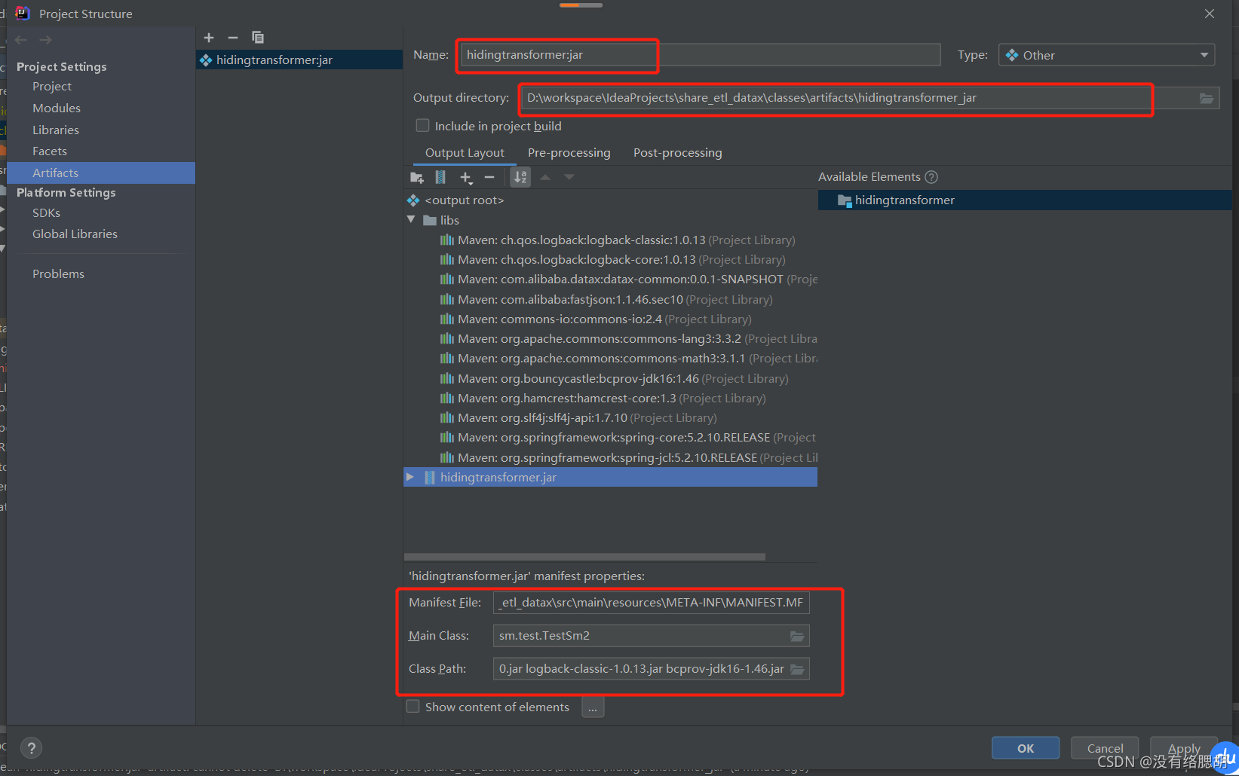Image resolution: width=1239 pixels, height=776 pixels.
Task: Confirm dialog with OK button
Action: click(x=1026, y=748)
